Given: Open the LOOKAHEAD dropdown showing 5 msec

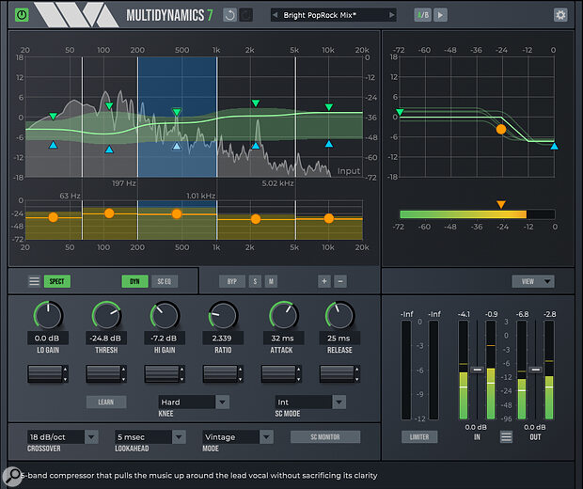Looking at the screenshot, I should [150, 437].
